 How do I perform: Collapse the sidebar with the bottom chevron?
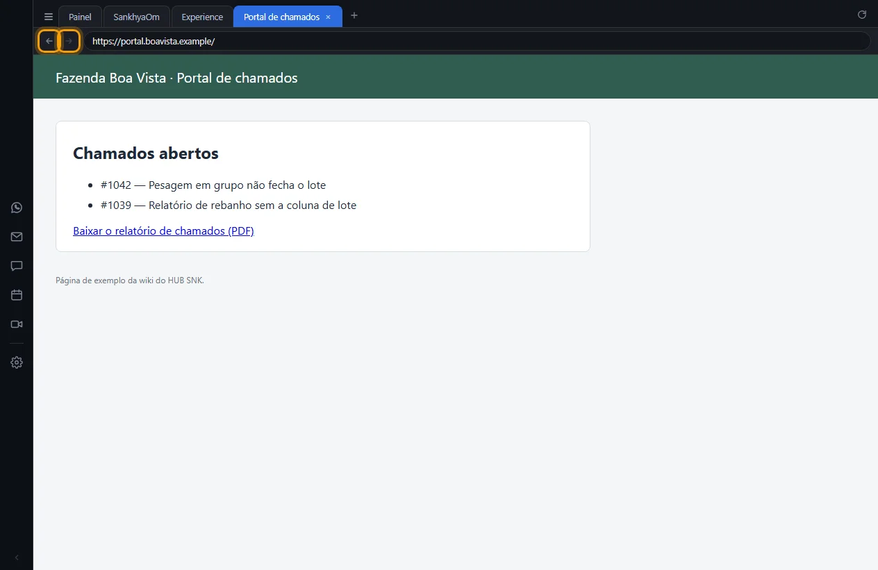17,558
